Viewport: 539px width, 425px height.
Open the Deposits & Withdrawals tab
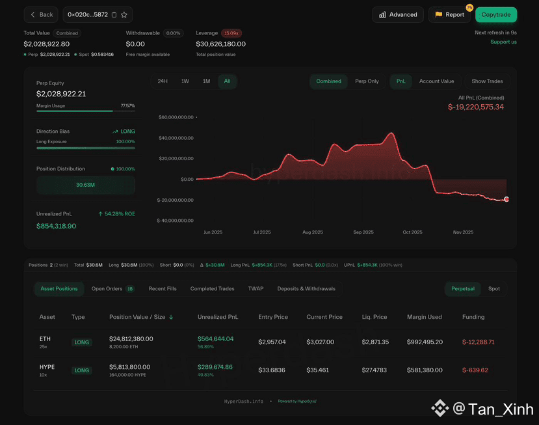(306, 289)
